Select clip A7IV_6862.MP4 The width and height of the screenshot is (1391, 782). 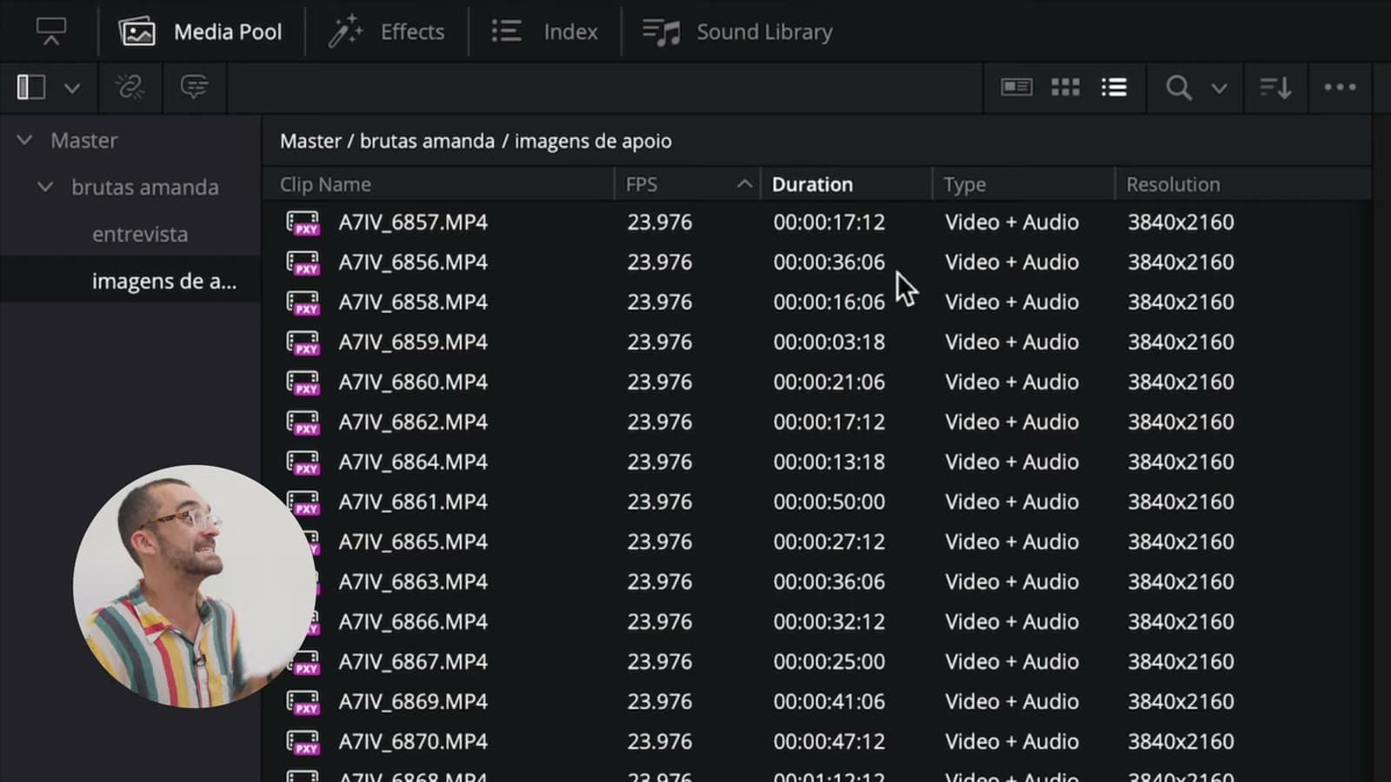(x=413, y=422)
